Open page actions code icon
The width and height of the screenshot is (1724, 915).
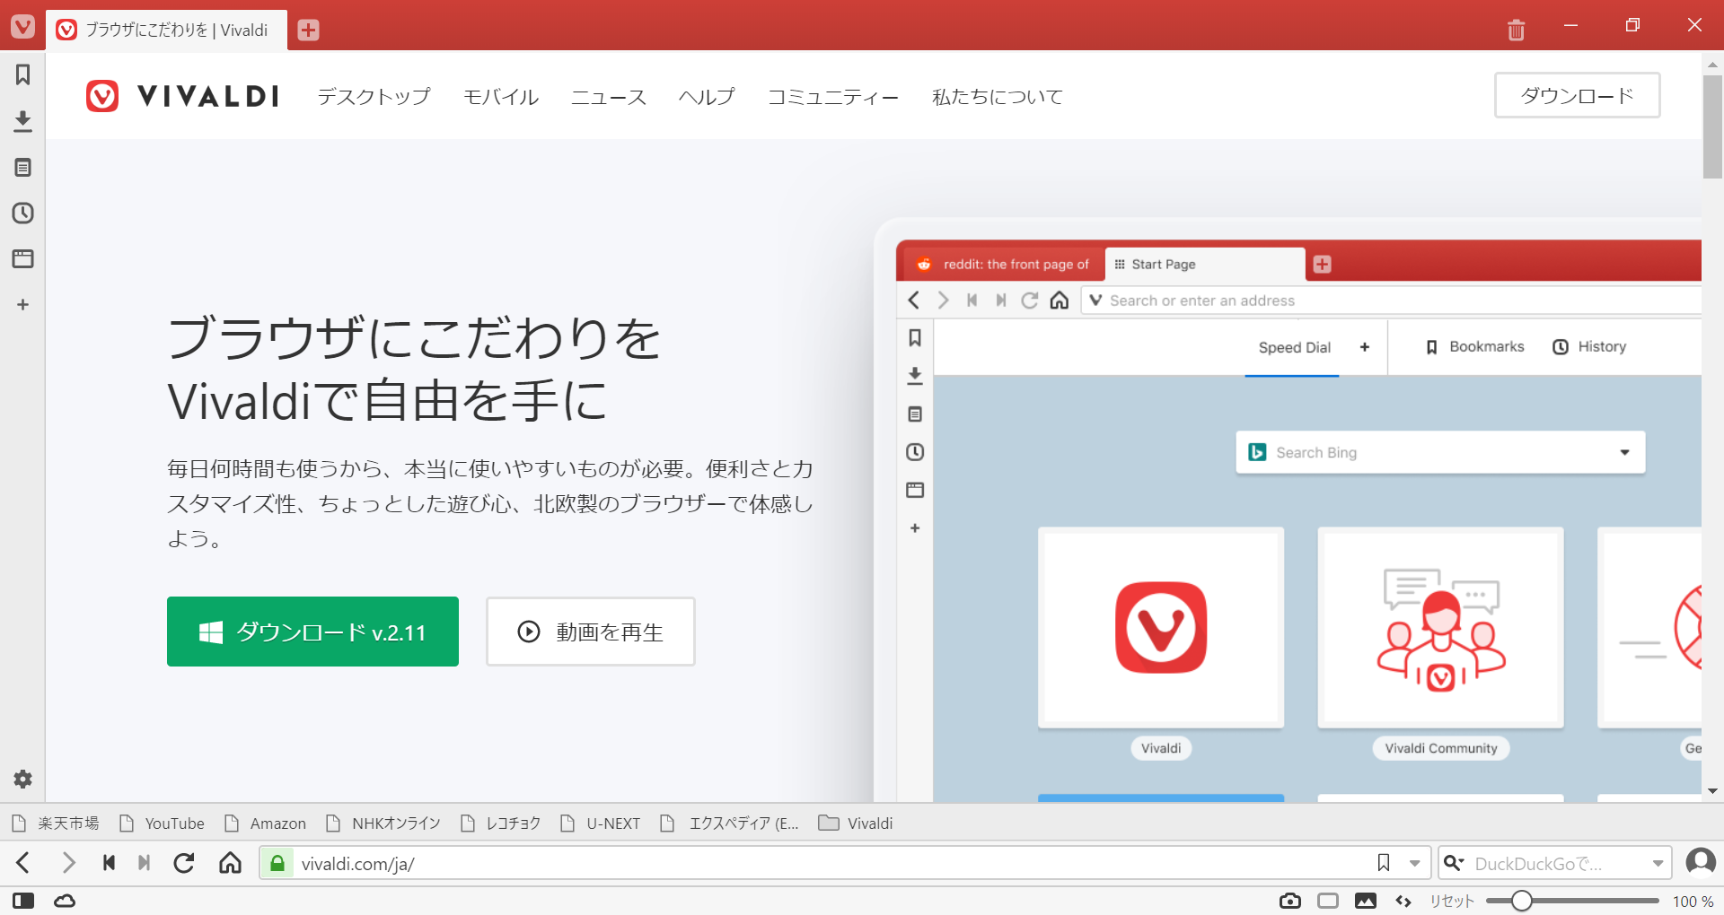tap(1403, 901)
